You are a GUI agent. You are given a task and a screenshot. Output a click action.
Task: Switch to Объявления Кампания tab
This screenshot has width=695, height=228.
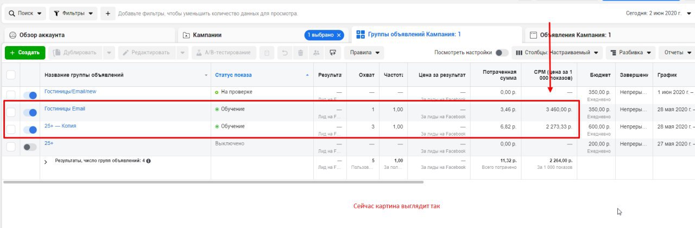(610, 35)
